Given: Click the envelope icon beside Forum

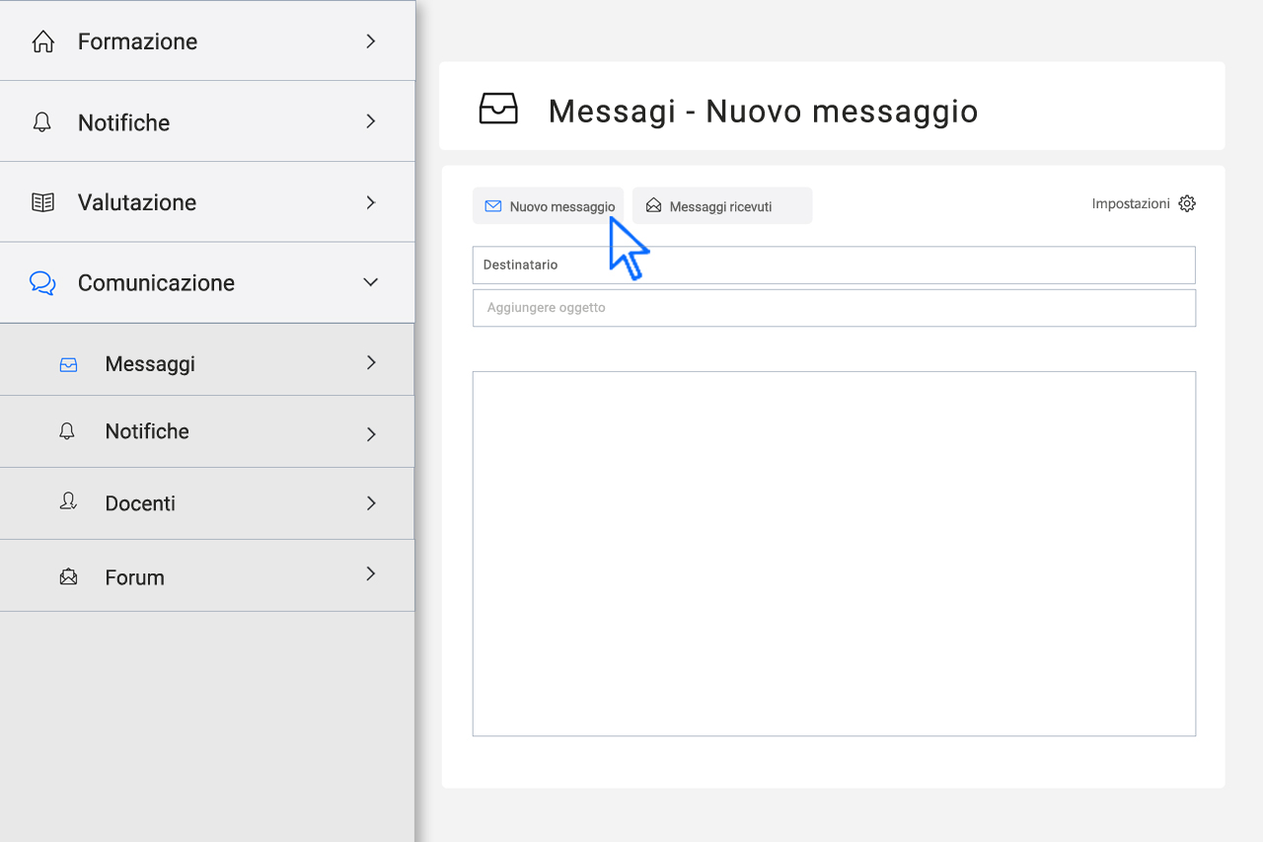Looking at the screenshot, I should click(68, 576).
